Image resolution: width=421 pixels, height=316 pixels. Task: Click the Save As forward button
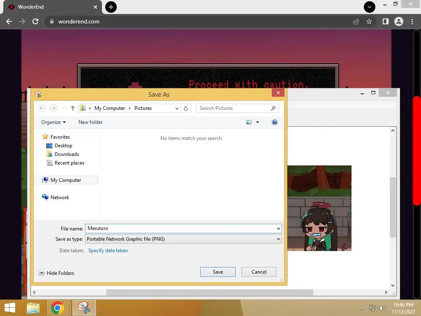coord(53,108)
